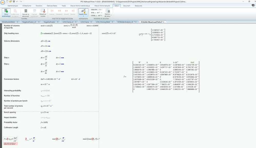Close the LCM_Frame_v2 worksheet tab
256x148 pixels.
pos(76,22)
